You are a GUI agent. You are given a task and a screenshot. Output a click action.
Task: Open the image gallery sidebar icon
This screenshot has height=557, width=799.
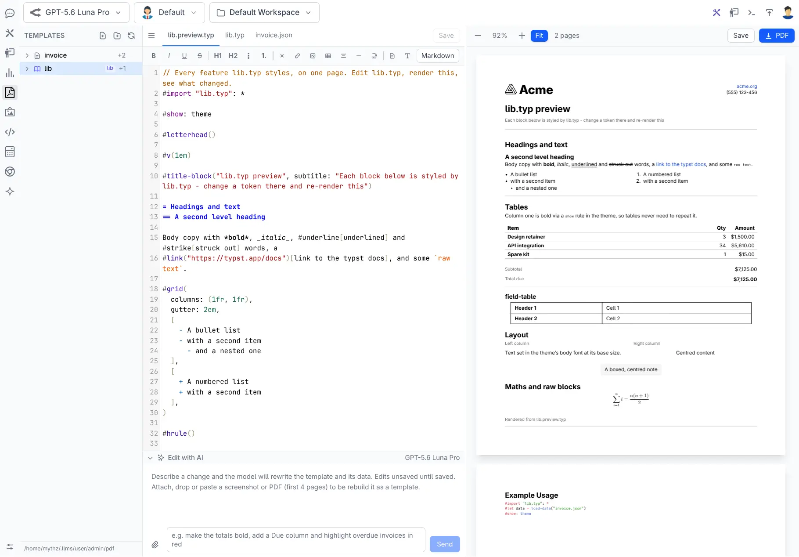pos(10,112)
